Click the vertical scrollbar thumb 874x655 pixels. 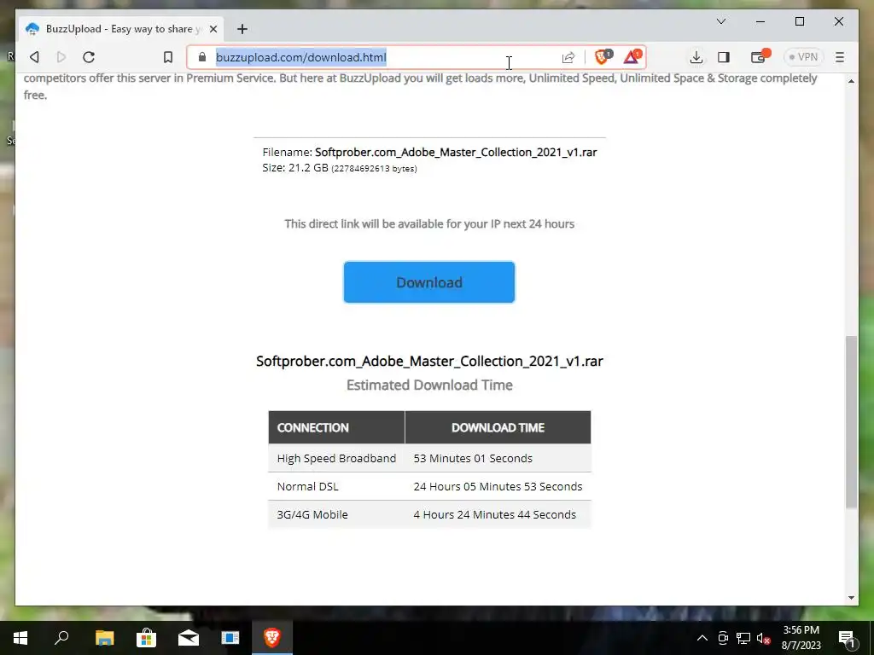(x=851, y=421)
